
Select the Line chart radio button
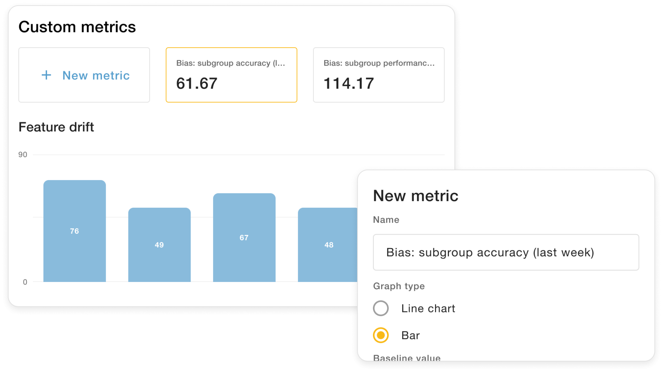[x=381, y=308]
